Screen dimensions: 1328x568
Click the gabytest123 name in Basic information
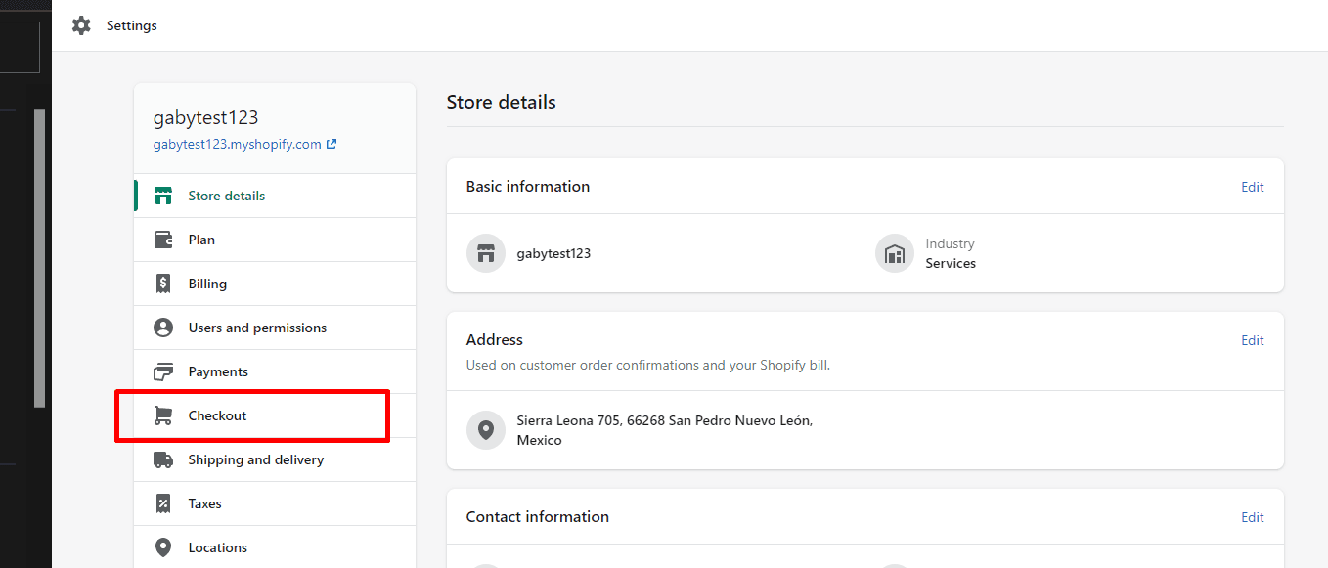point(553,253)
